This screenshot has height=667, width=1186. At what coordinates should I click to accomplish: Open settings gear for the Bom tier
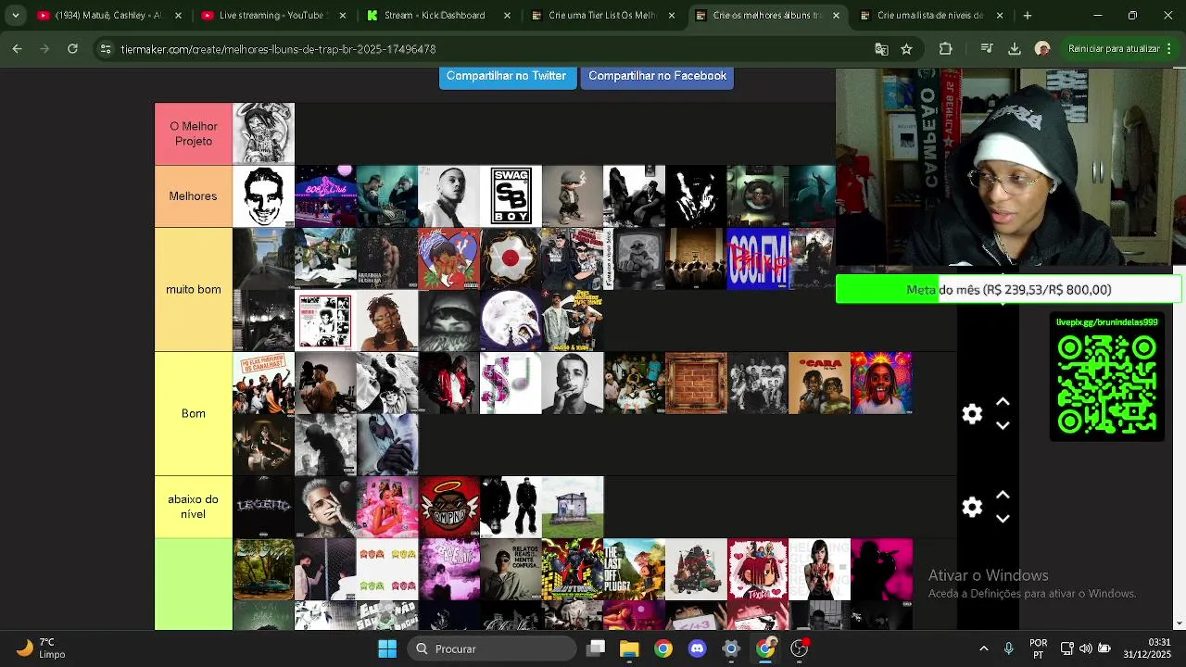tap(972, 414)
